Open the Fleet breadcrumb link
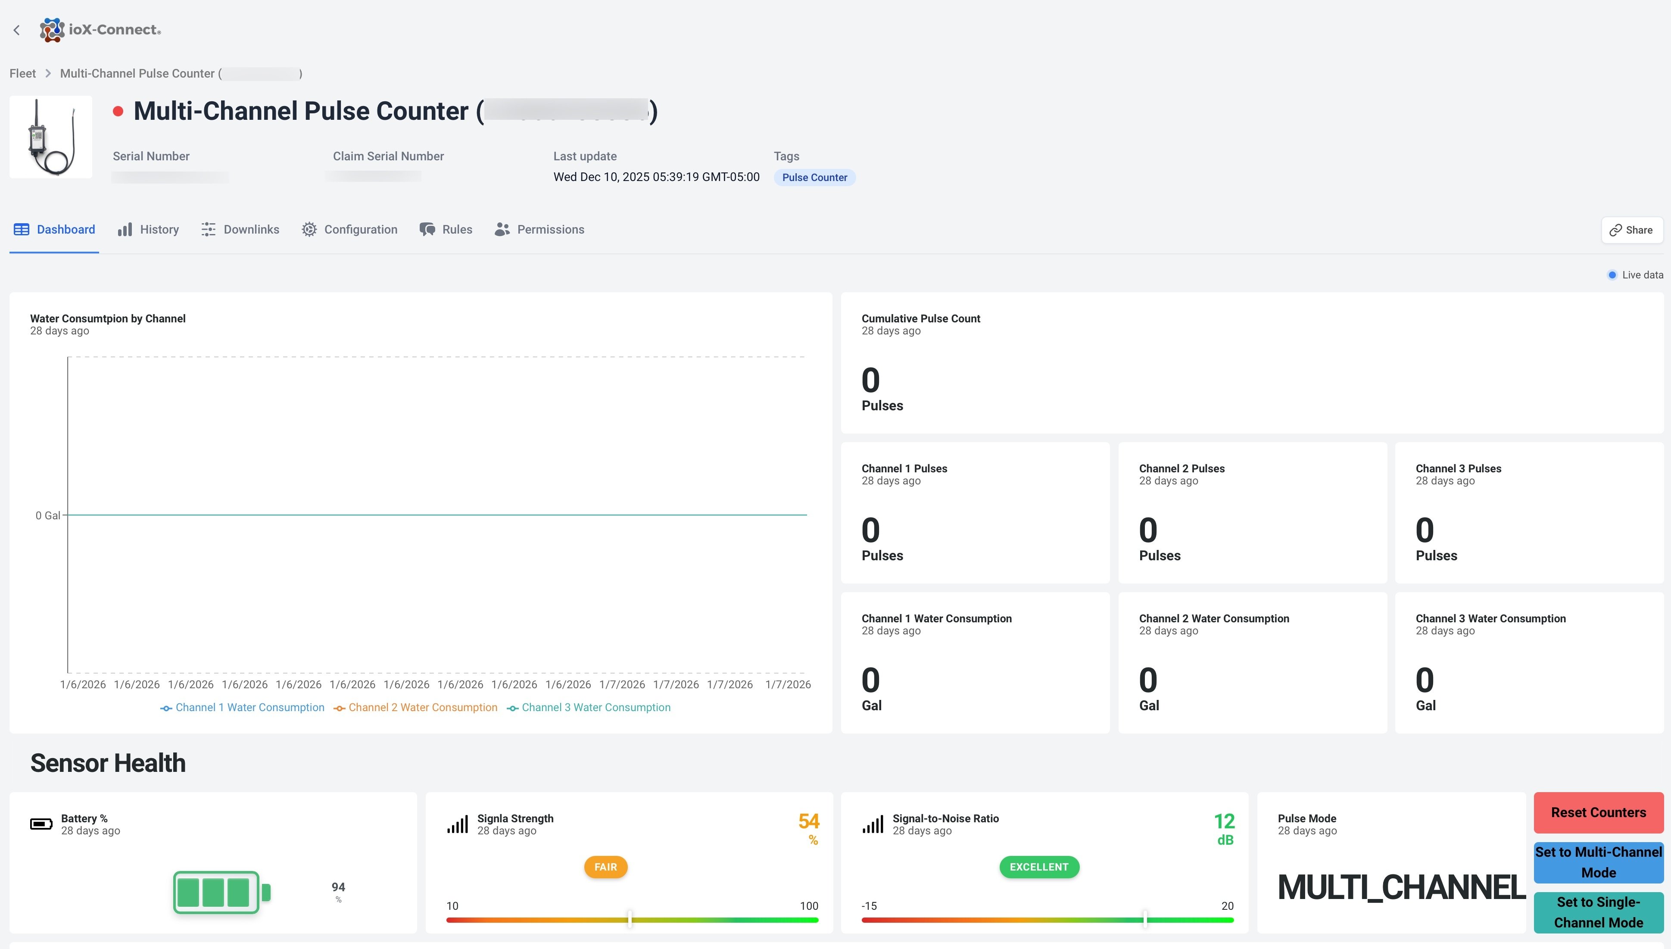 click(x=23, y=74)
